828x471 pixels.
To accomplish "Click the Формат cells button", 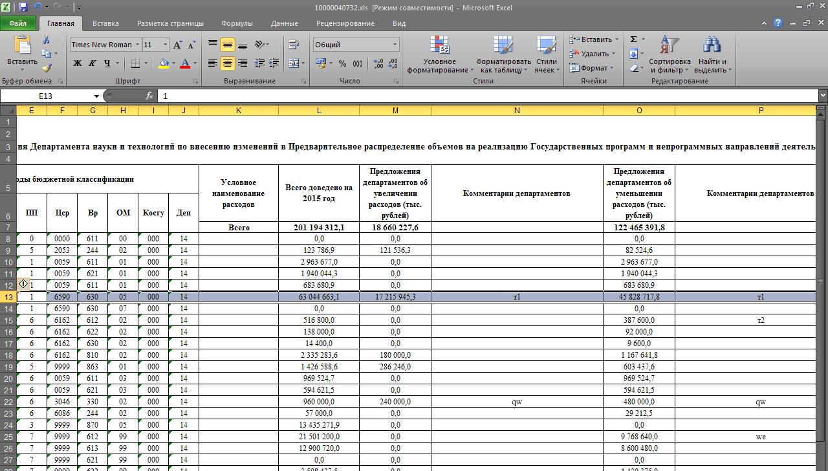I will (591, 68).
